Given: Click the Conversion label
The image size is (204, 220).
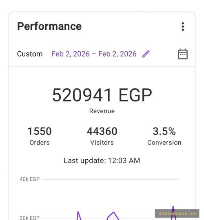Looking at the screenshot, I should (x=164, y=143).
